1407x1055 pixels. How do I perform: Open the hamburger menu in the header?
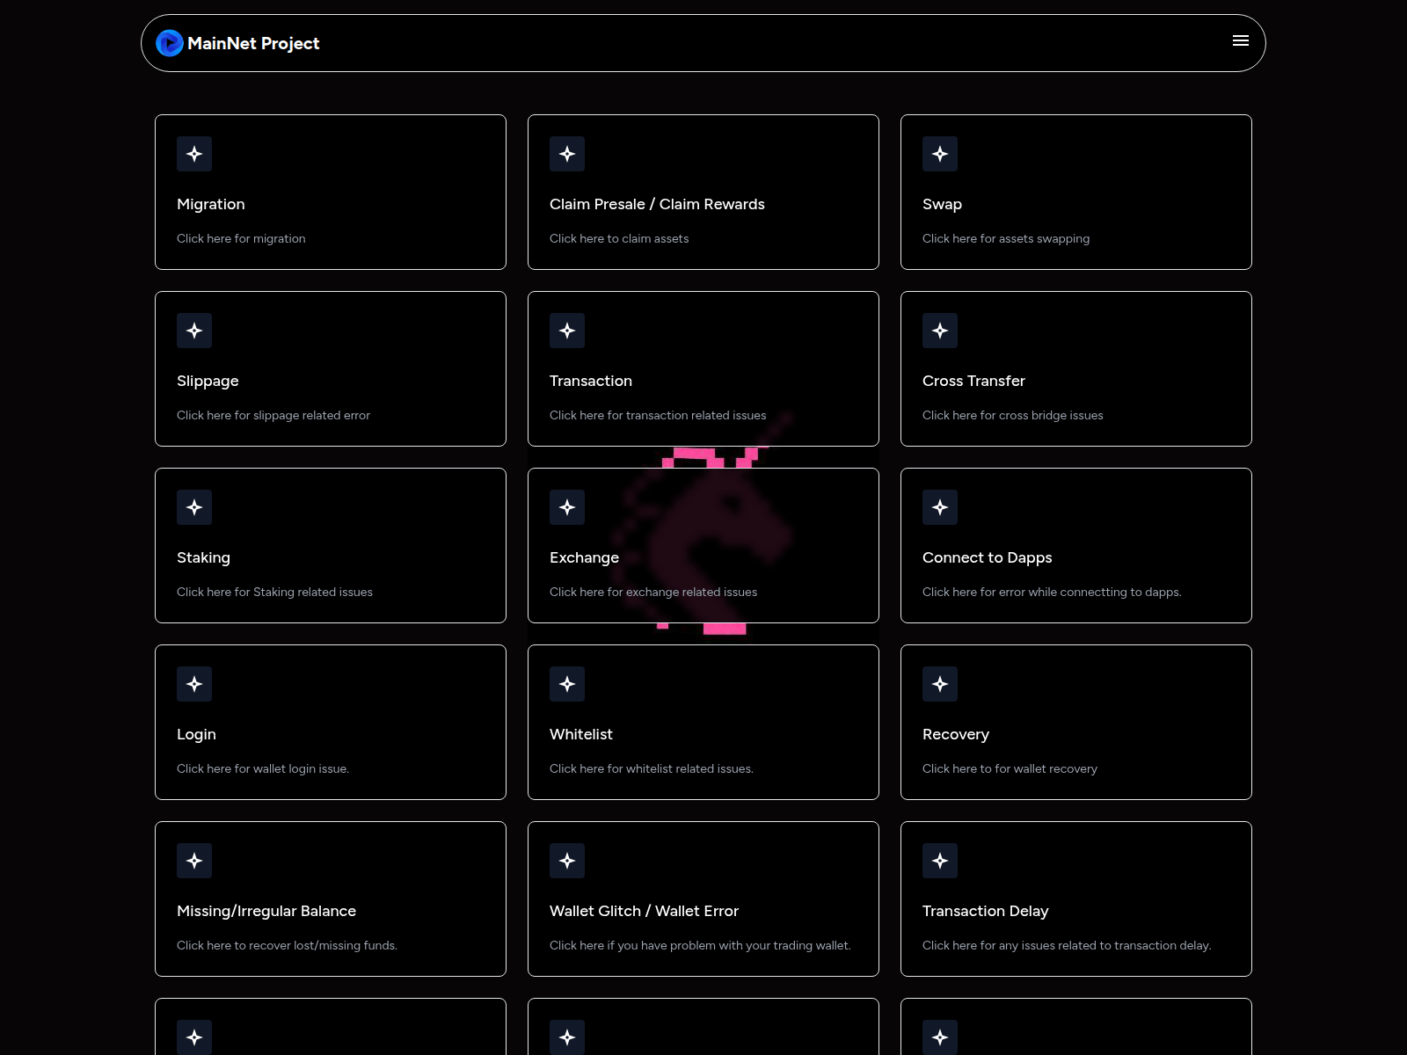tap(1241, 40)
